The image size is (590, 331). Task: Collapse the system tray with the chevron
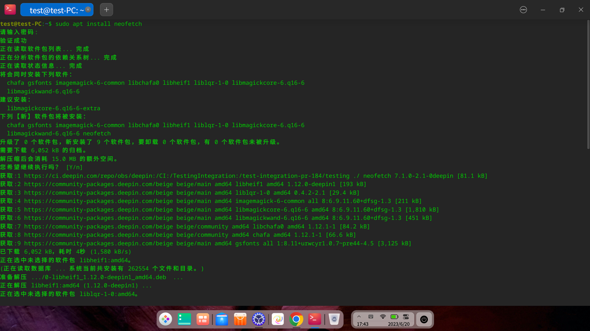[x=359, y=317]
